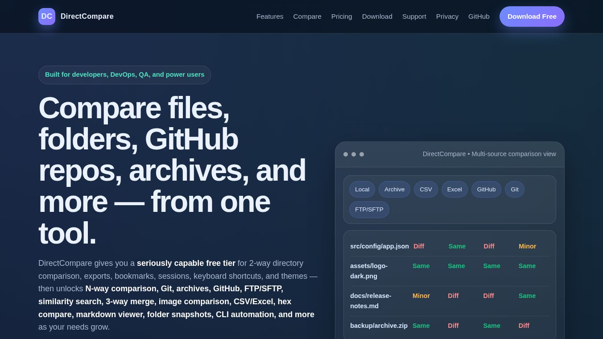Open the Features nav link
The height and width of the screenshot is (339, 603).
[x=270, y=17]
